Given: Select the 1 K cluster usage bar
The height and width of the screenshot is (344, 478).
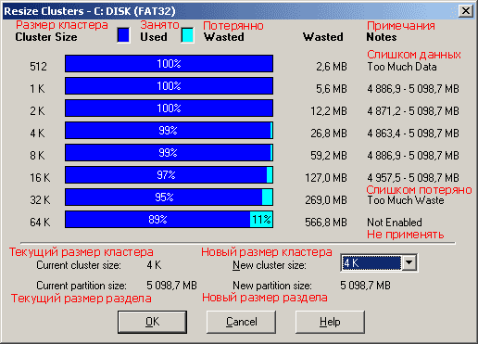Looking at the screenshot, I should tap(169, 86).
